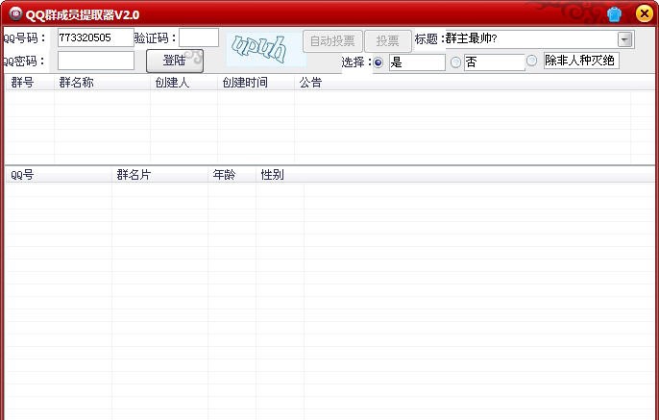Click the app logo in title bar
The image size is (659, 420).
pos(15,13)
